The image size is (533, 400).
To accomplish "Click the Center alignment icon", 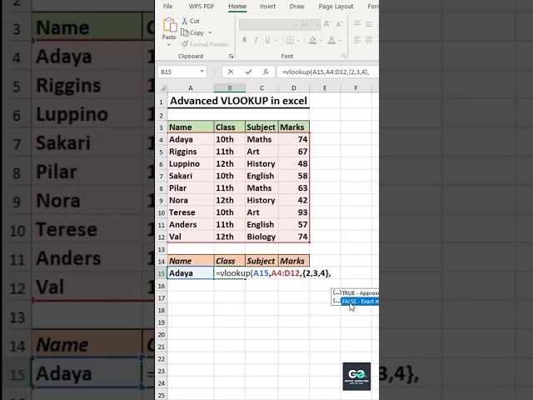I will pos(369,40).
